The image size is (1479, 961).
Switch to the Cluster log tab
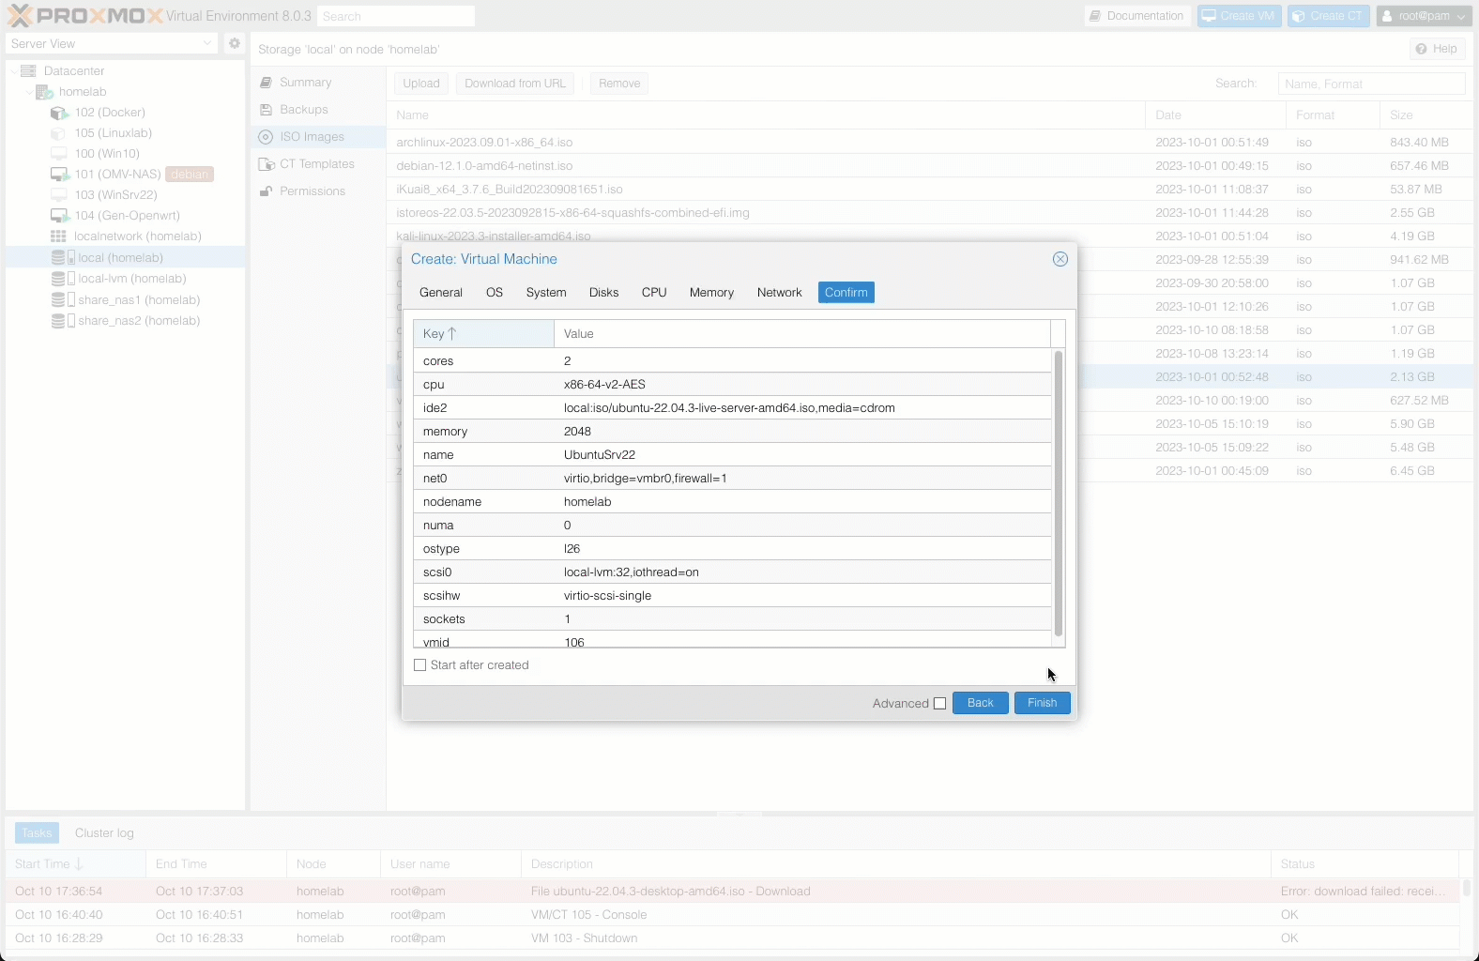point(104,833)
